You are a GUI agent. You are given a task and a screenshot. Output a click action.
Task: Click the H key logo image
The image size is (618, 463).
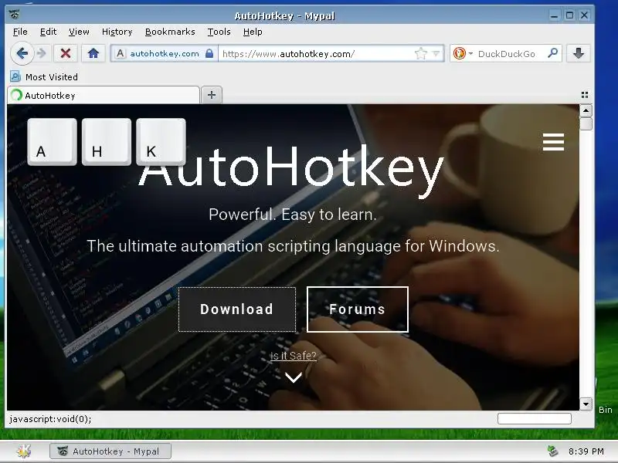pyautogui.click(x=107, y=142)
